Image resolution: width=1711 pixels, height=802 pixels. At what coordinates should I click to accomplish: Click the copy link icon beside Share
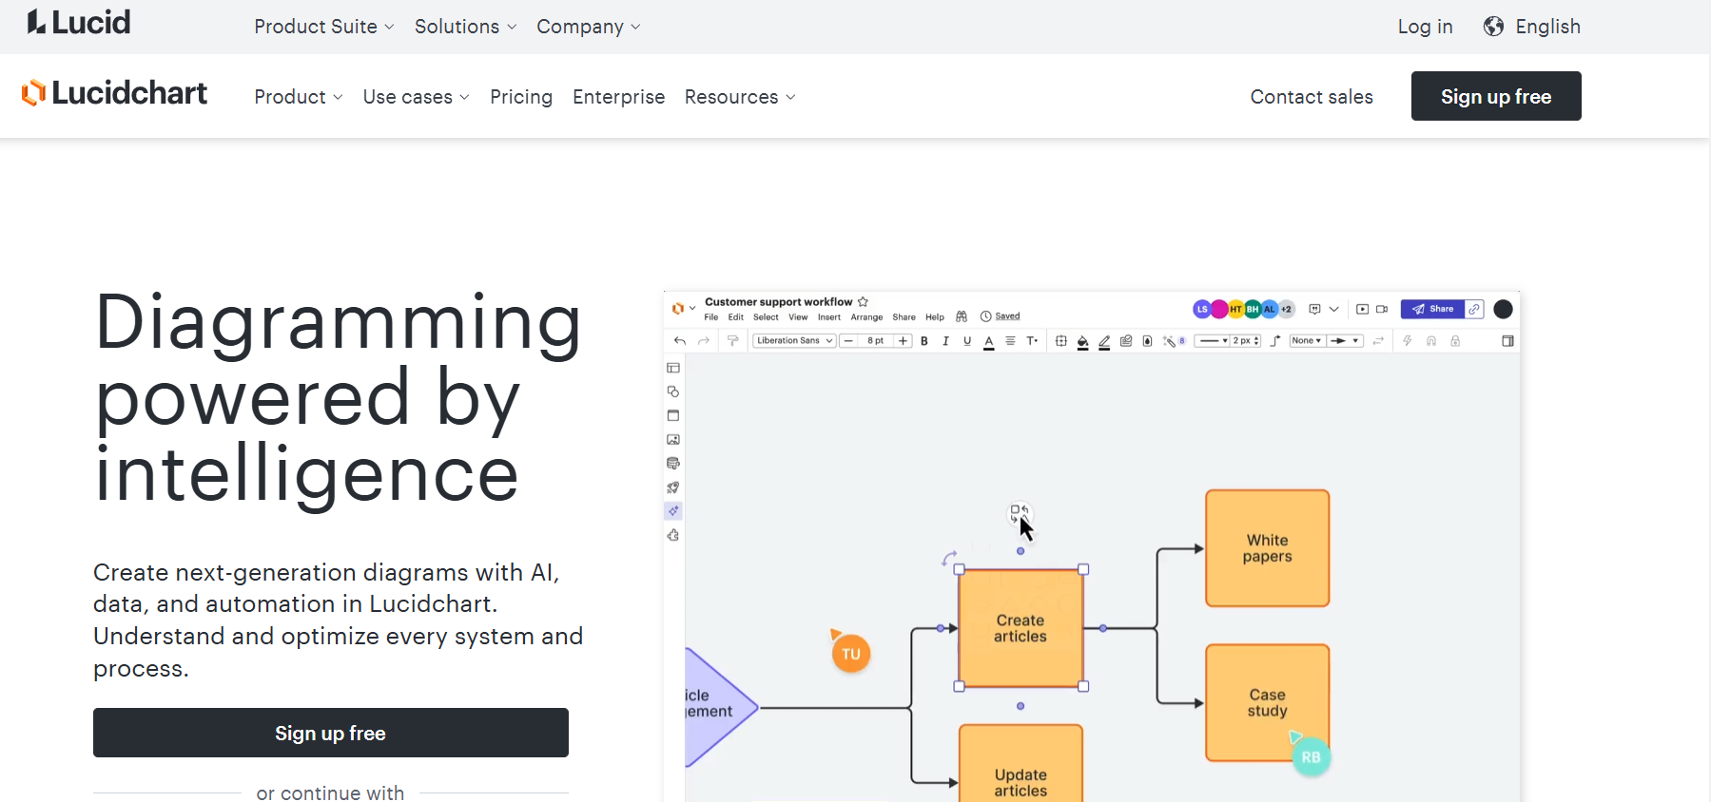(1474, 309)
